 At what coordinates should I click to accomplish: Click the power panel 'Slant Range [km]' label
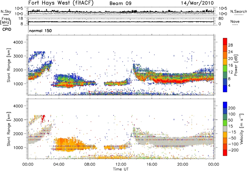pos(9,65)
